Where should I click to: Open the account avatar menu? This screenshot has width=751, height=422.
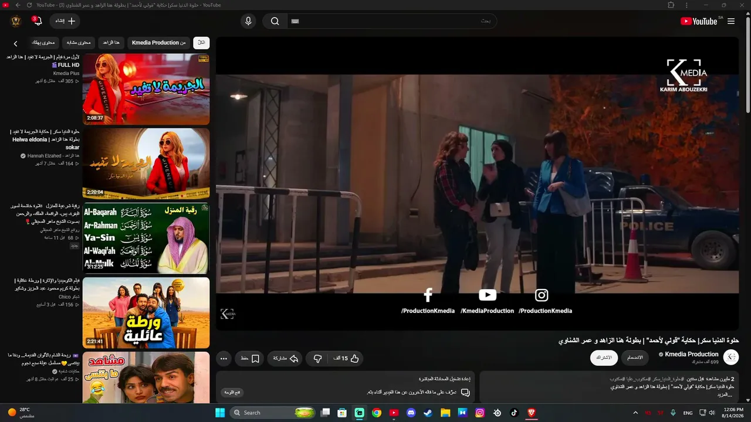(16, 21)
